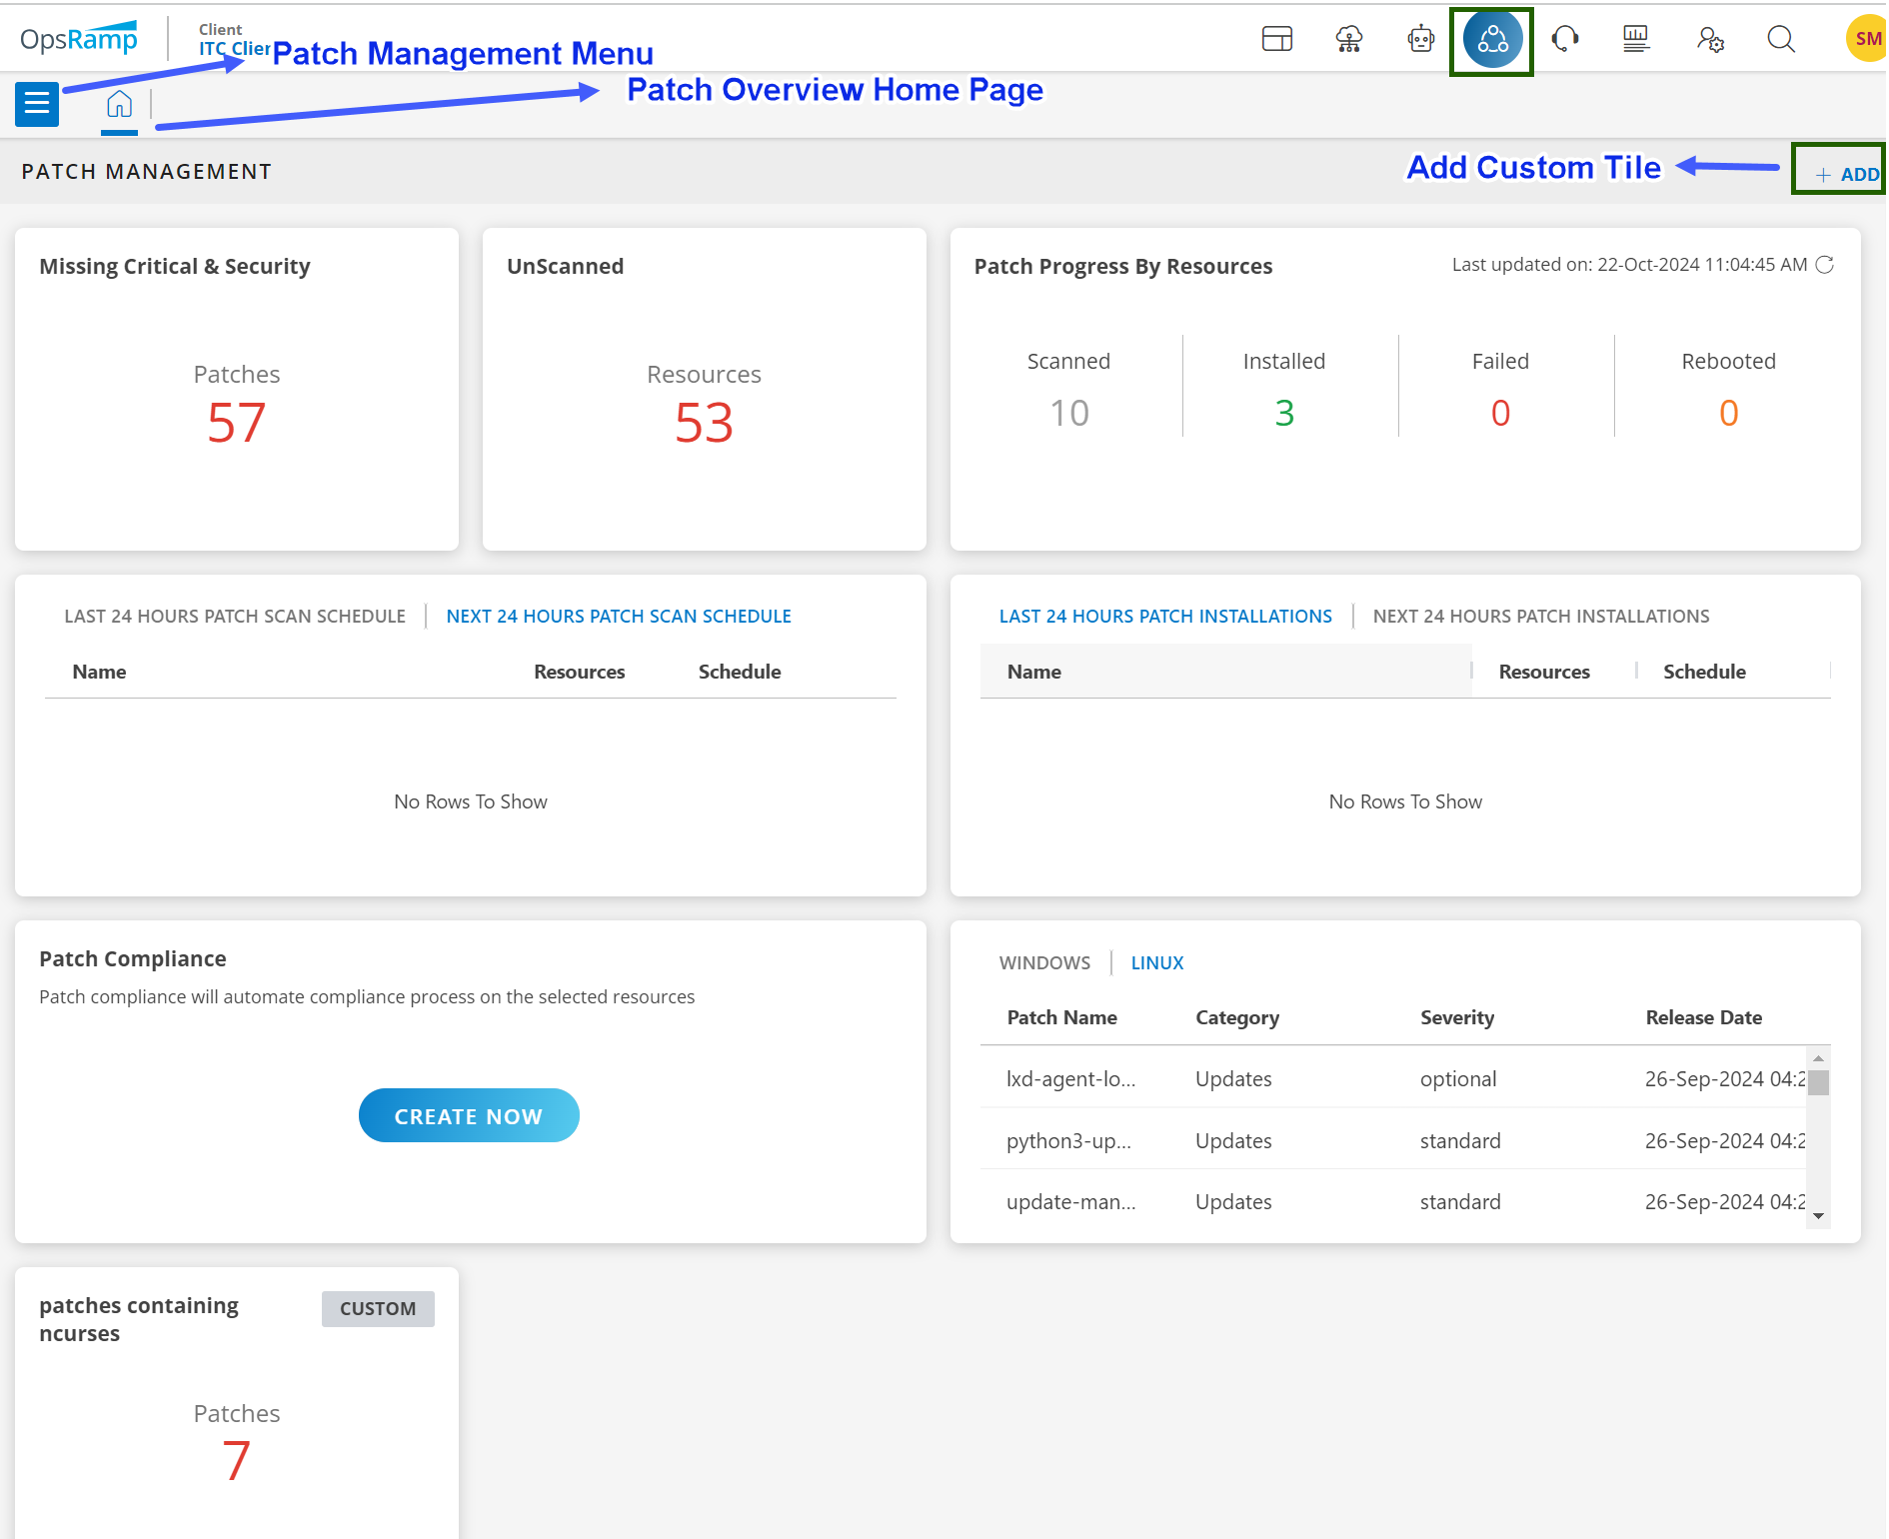Click the scroll down arrow in patch list

1818,1216
